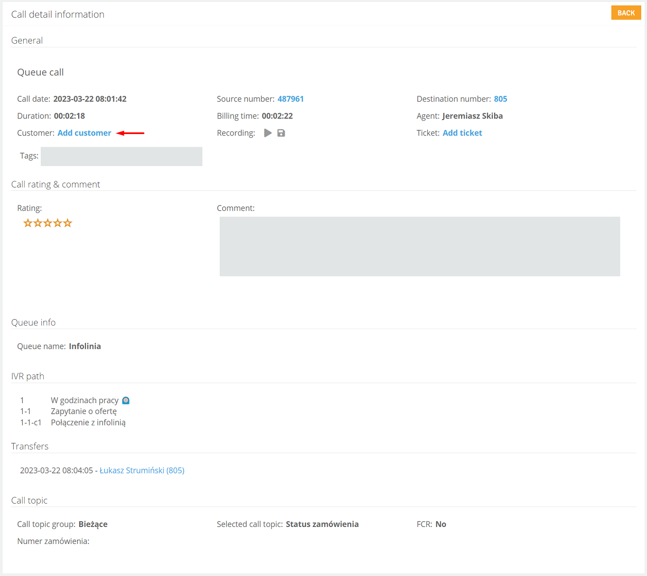Open the Add ticket link
Screen dimensions: 647x576
(x=462, y=133)
